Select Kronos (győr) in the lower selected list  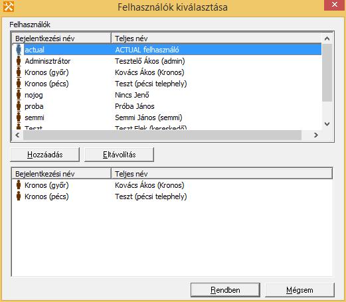[x=46, y=185]
